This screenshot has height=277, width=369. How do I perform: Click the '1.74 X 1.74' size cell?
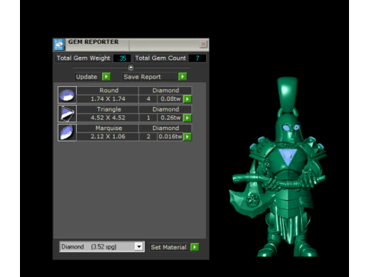pos(108,99)
